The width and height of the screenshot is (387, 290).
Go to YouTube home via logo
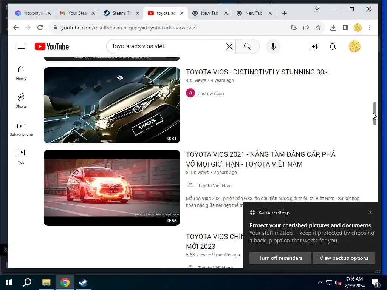point(51,46)
